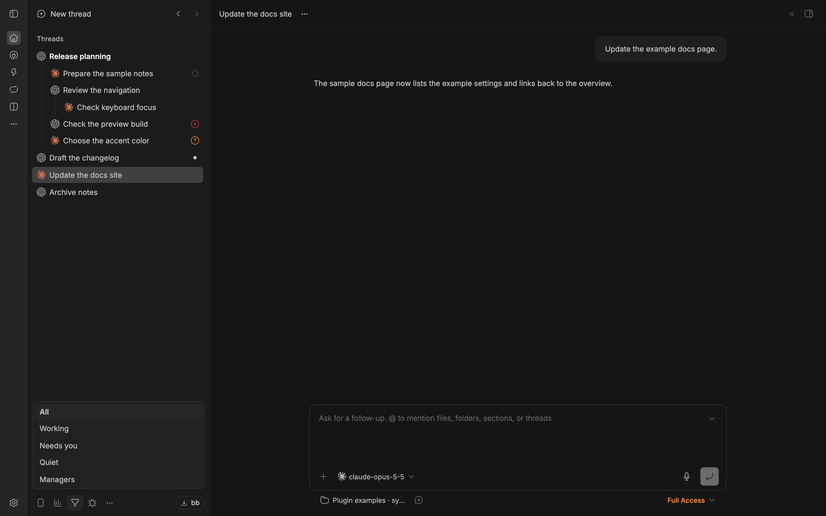Open the claude-opus-5-5 model dropdown

click(x=375, y=476)
